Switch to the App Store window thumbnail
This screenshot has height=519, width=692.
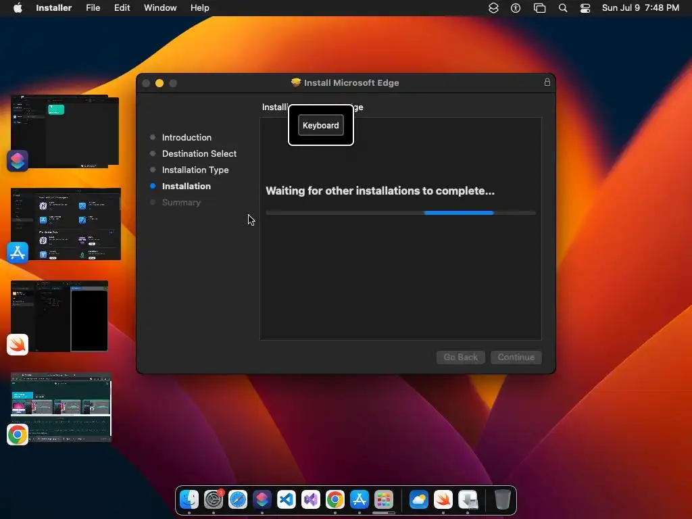click(66, 224)
